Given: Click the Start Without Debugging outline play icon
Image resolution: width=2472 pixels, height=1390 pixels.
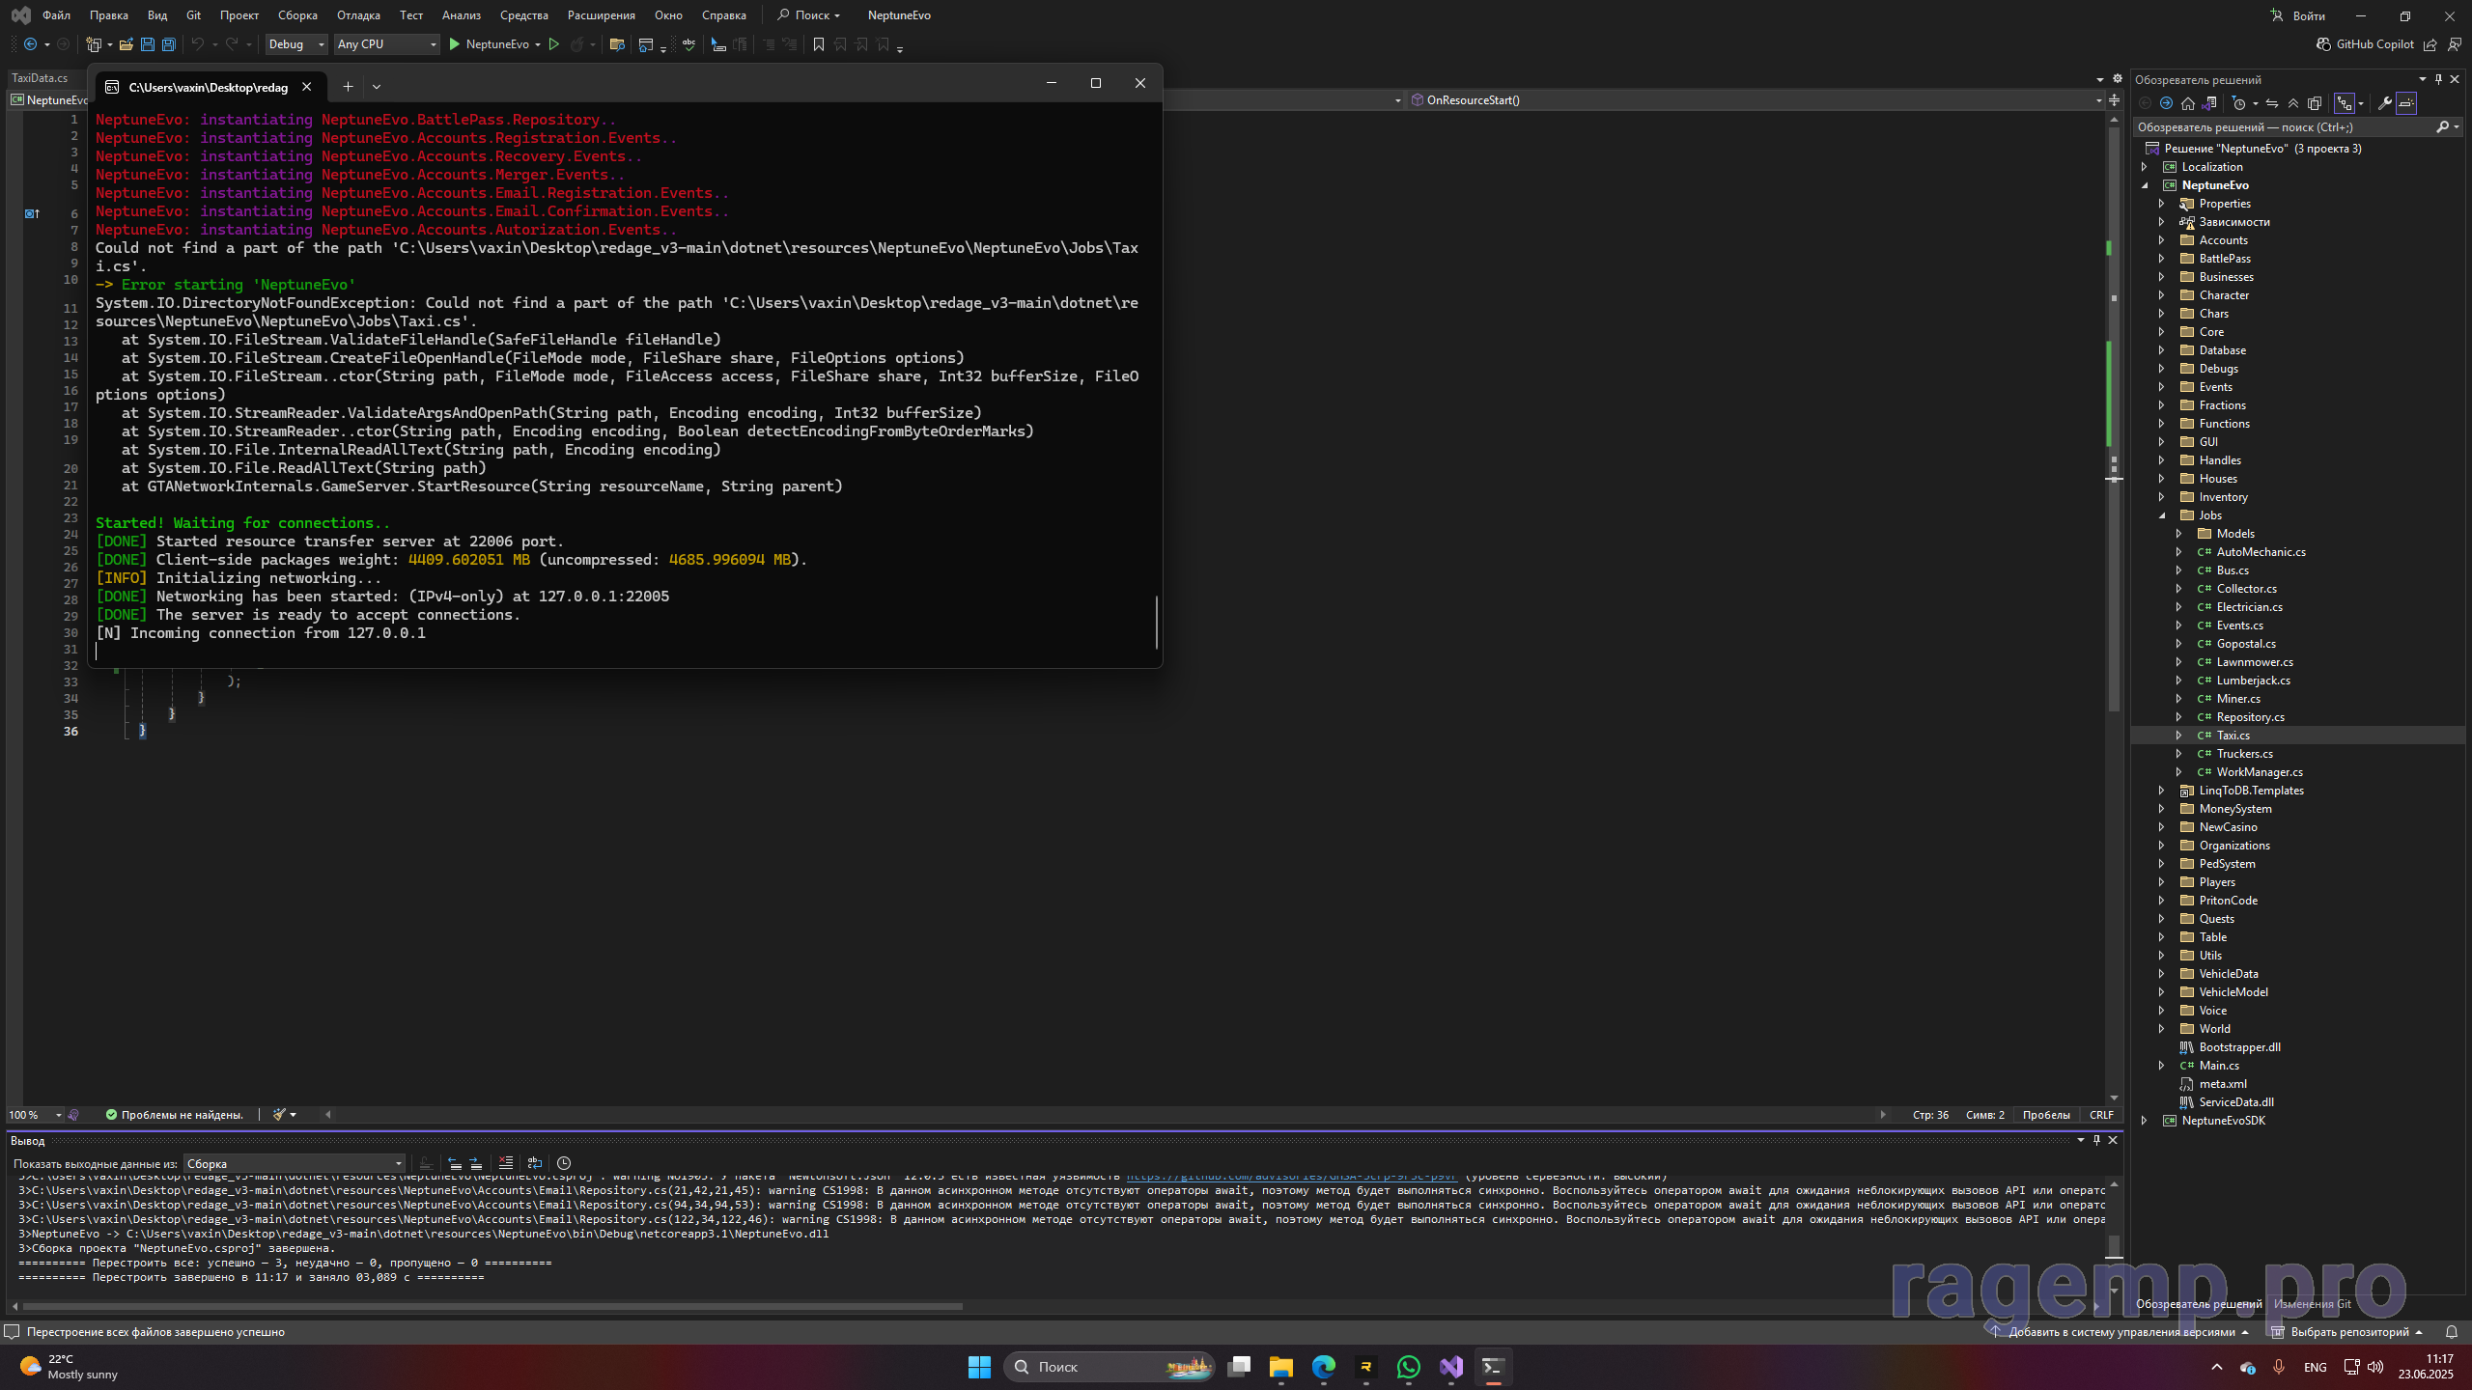Looking at the screenshot, I should [x=554, y=44].
